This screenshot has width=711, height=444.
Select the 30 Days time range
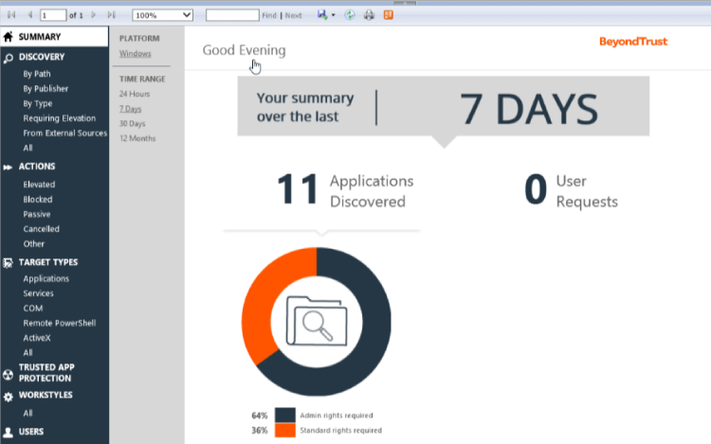(133, 124)
